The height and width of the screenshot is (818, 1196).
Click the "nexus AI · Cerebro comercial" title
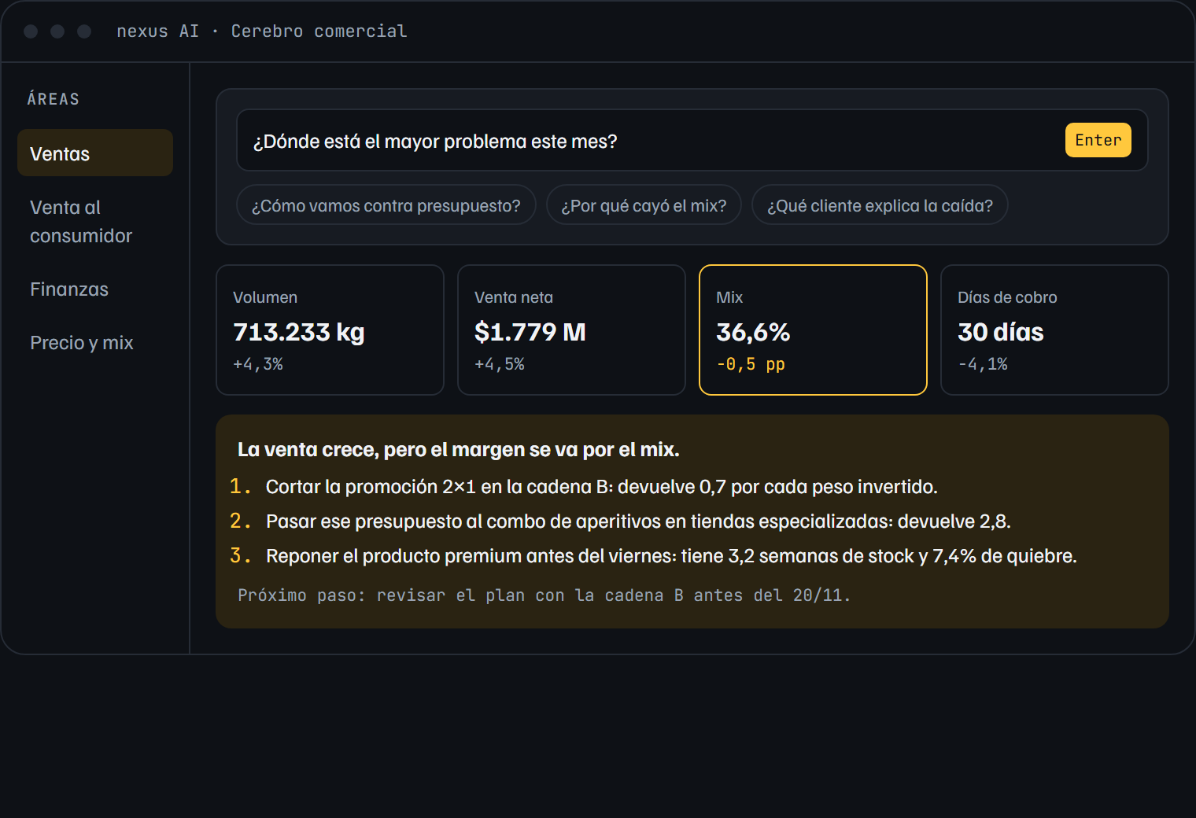click(x=262, y=31)
